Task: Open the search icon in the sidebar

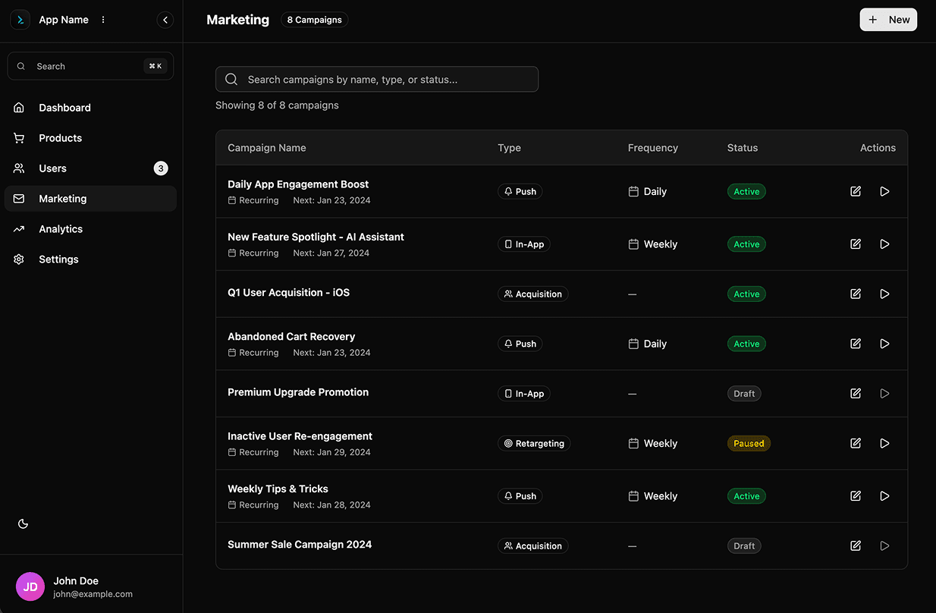Action: pos(20,66)
